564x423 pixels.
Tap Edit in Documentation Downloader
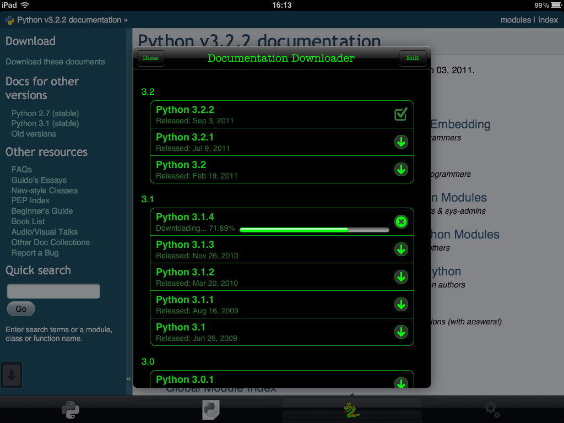(x=413, y=58)
